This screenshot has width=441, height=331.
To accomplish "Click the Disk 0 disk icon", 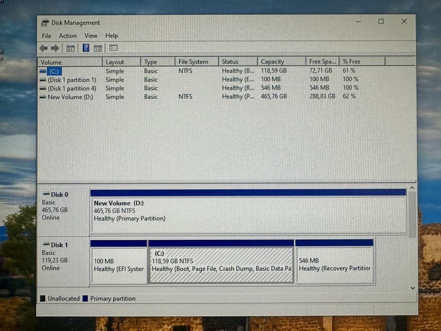I will click(x=46, y=194).
